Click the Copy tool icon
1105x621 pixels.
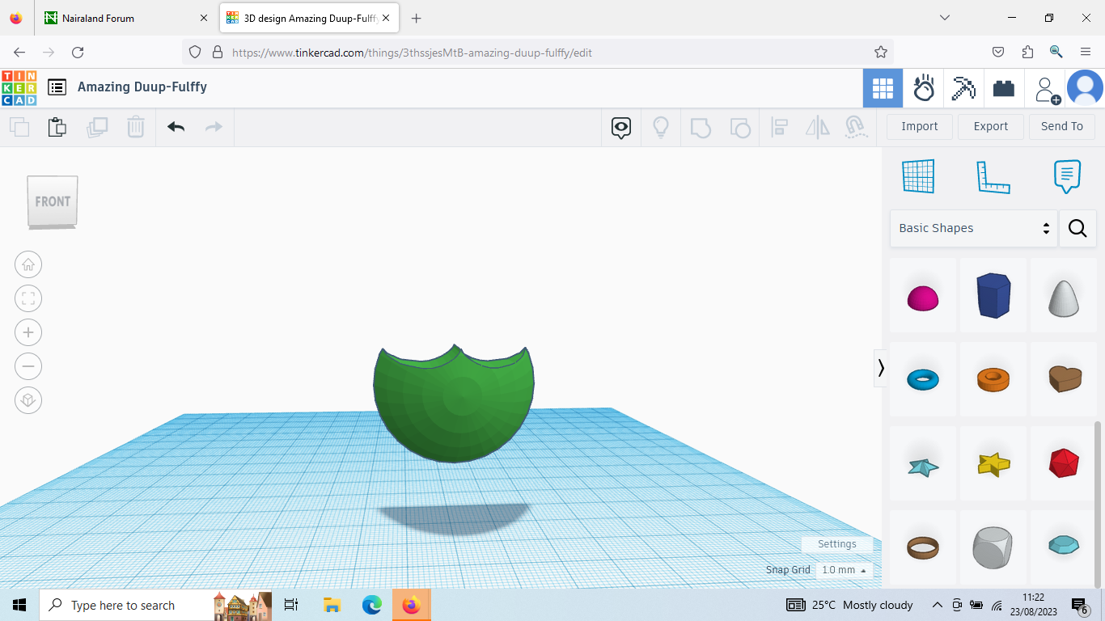tap(19, 127)
